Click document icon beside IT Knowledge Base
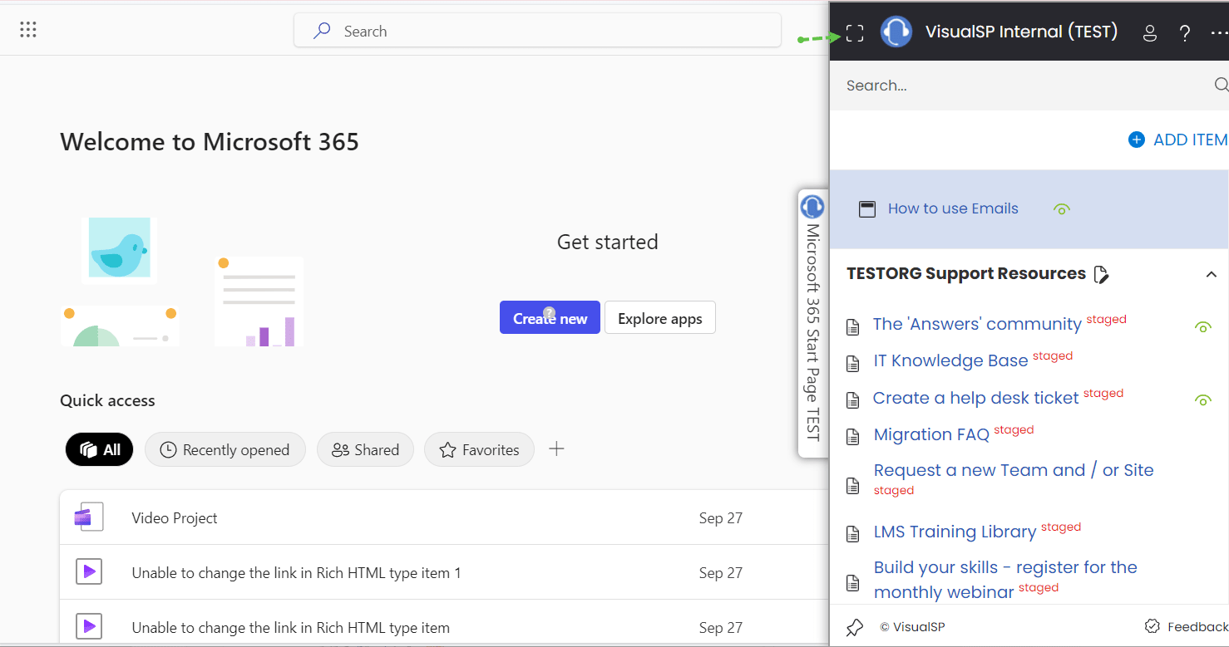This screenshot has height=647, width=1229. tap(852, 364)
